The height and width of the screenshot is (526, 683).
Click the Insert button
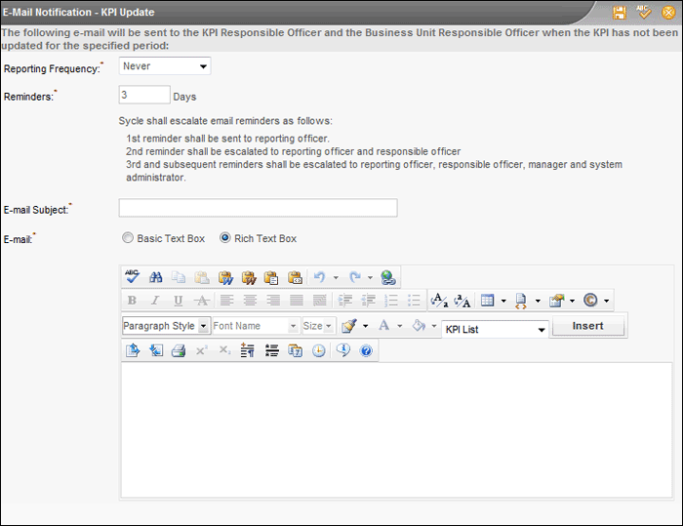(x=587, y=326)
